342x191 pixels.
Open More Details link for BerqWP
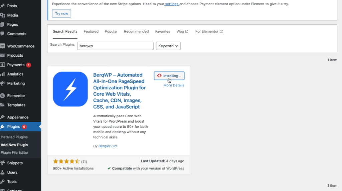(x=174, y=85)
